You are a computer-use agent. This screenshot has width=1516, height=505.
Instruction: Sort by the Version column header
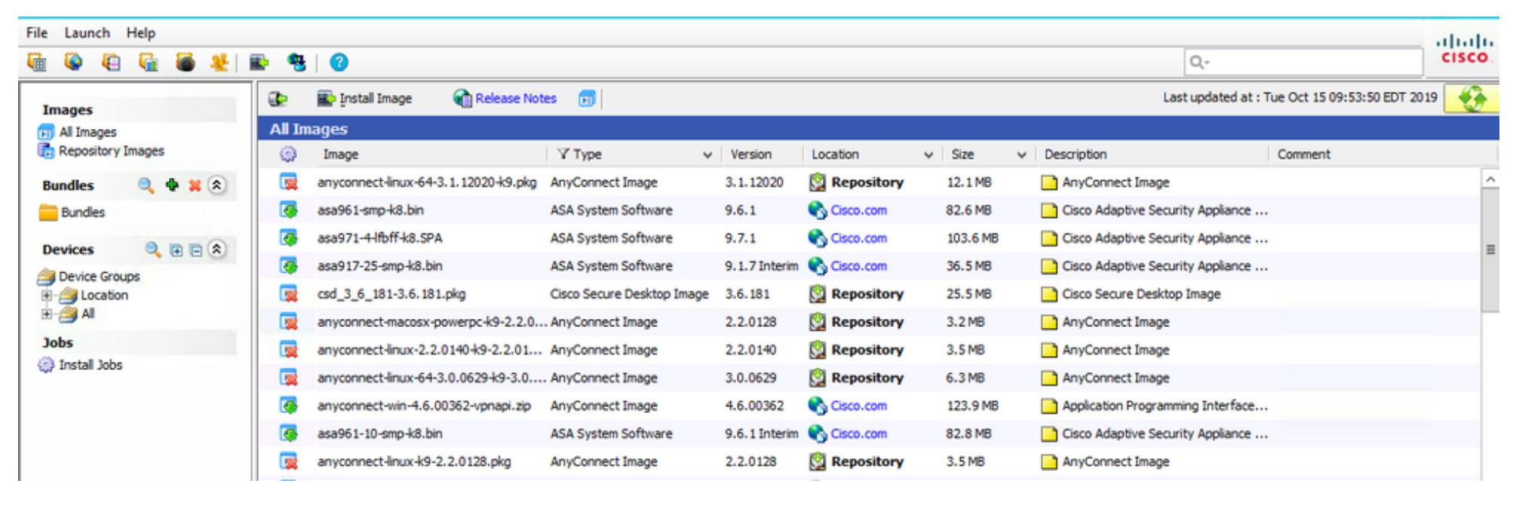[x=750, y=154]
